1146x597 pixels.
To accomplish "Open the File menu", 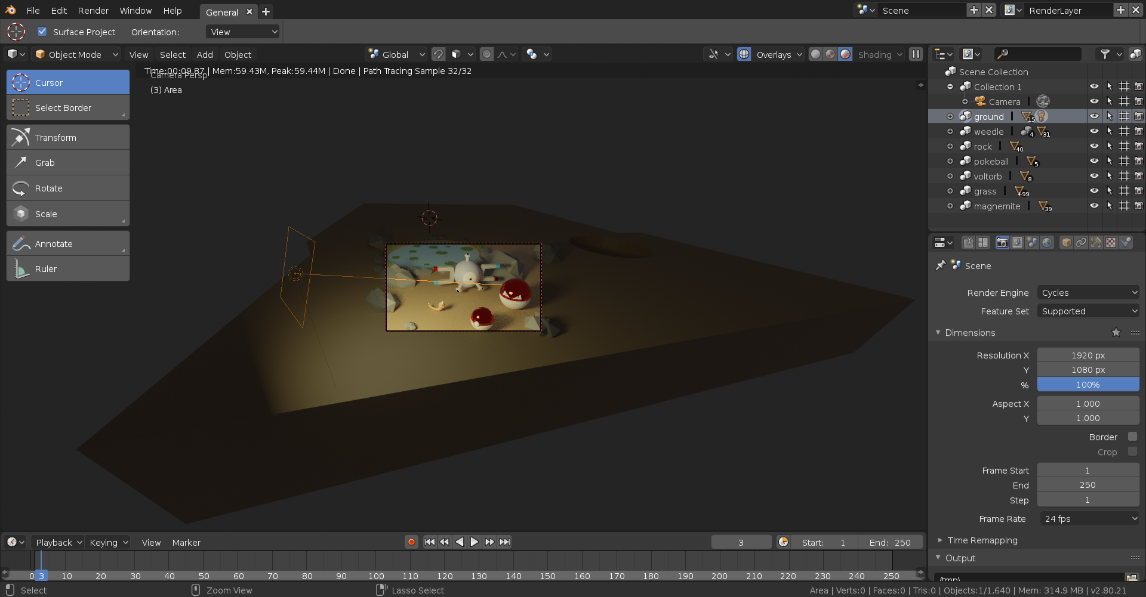I will pos(33,10).
